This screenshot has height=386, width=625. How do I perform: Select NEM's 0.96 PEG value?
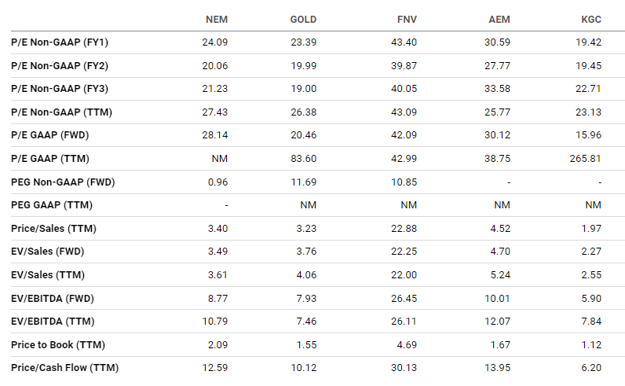point(216,182)
